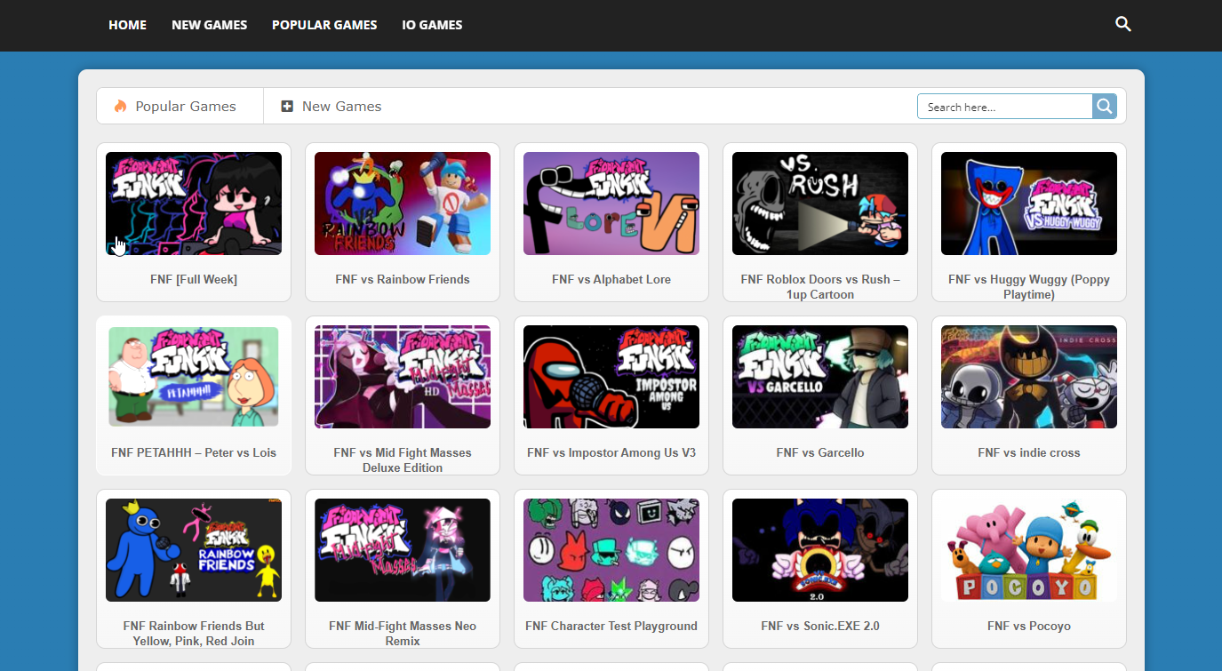Click the 'FNF Character Test Playground' title link
The image size is (1222, 671).
click(x=611, y=626)
